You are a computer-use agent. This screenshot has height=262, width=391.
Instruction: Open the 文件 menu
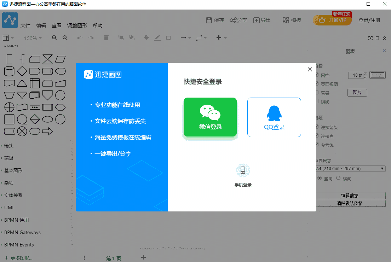(25, 25)
